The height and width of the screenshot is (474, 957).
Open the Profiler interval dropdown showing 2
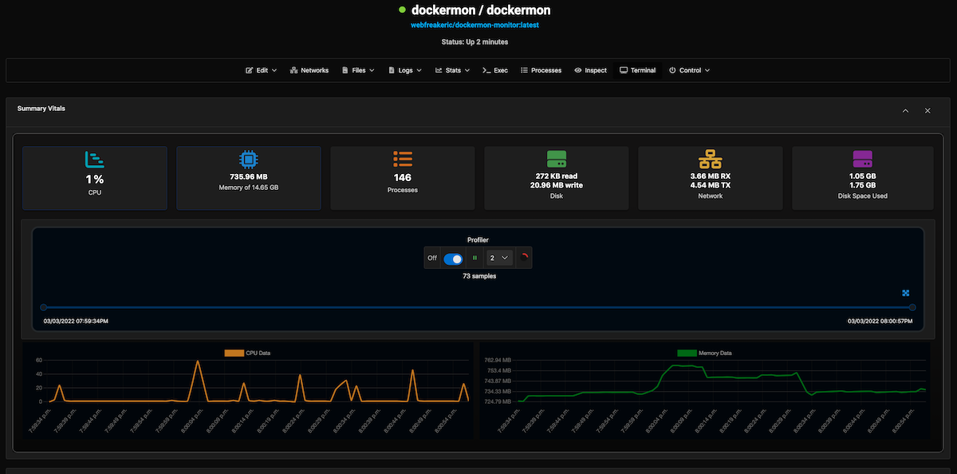(x=499, y=258)
